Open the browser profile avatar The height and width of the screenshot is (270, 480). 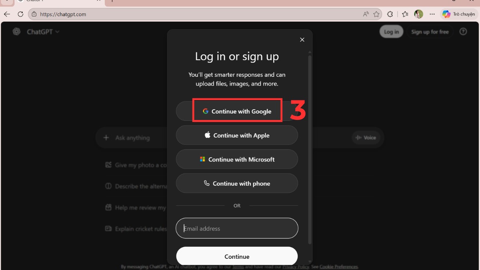(418, 14)
